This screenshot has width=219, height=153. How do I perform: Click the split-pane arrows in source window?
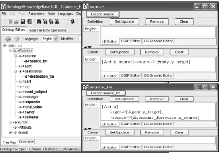point(88,47)
